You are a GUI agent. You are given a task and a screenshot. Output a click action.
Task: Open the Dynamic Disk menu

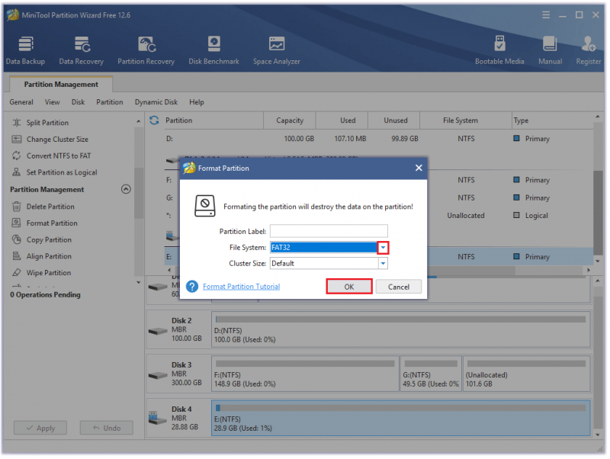click(x=156, y=102)
